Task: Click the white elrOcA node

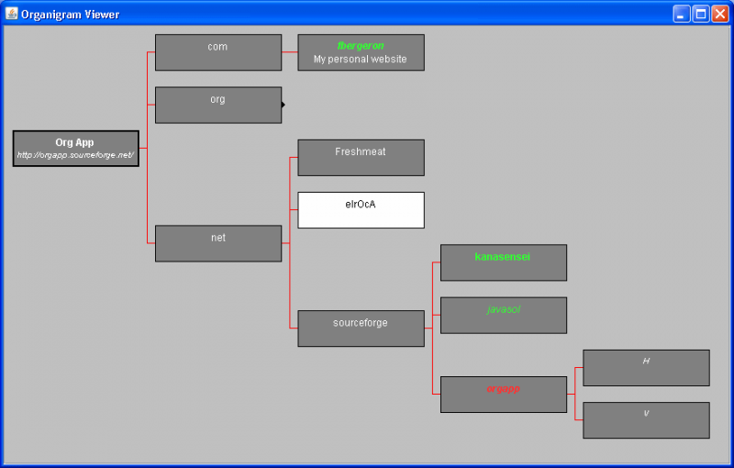Action: coord(361,210)
